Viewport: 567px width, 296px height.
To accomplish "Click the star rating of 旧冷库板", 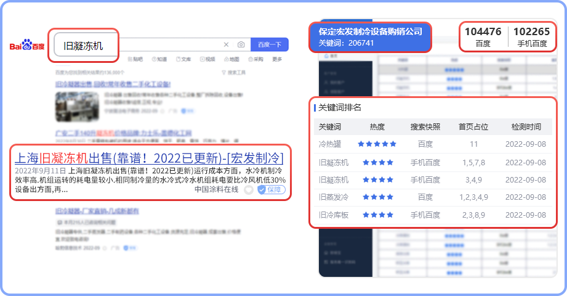I will (378, 215).
